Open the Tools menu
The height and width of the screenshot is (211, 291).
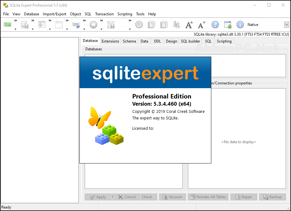coord(140,14)
